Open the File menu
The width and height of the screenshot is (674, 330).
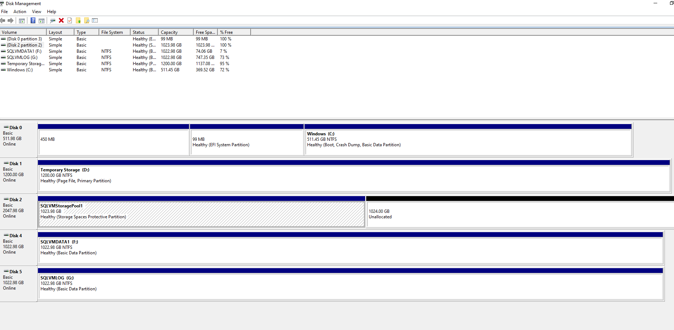pos(4,11)
